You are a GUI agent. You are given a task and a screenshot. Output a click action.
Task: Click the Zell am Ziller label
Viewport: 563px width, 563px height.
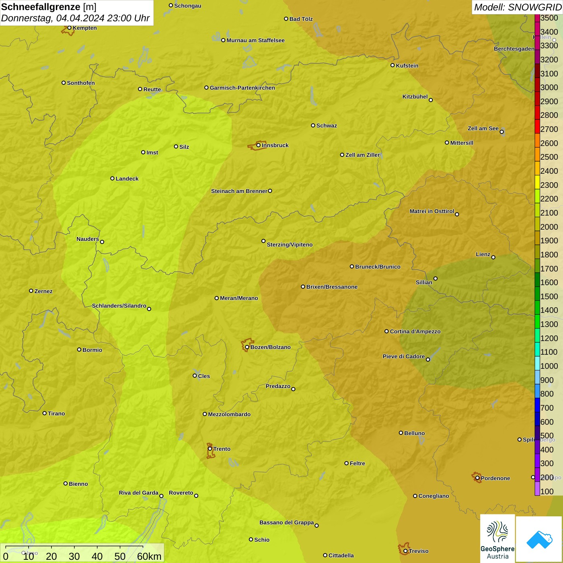[x=363, y=155]
